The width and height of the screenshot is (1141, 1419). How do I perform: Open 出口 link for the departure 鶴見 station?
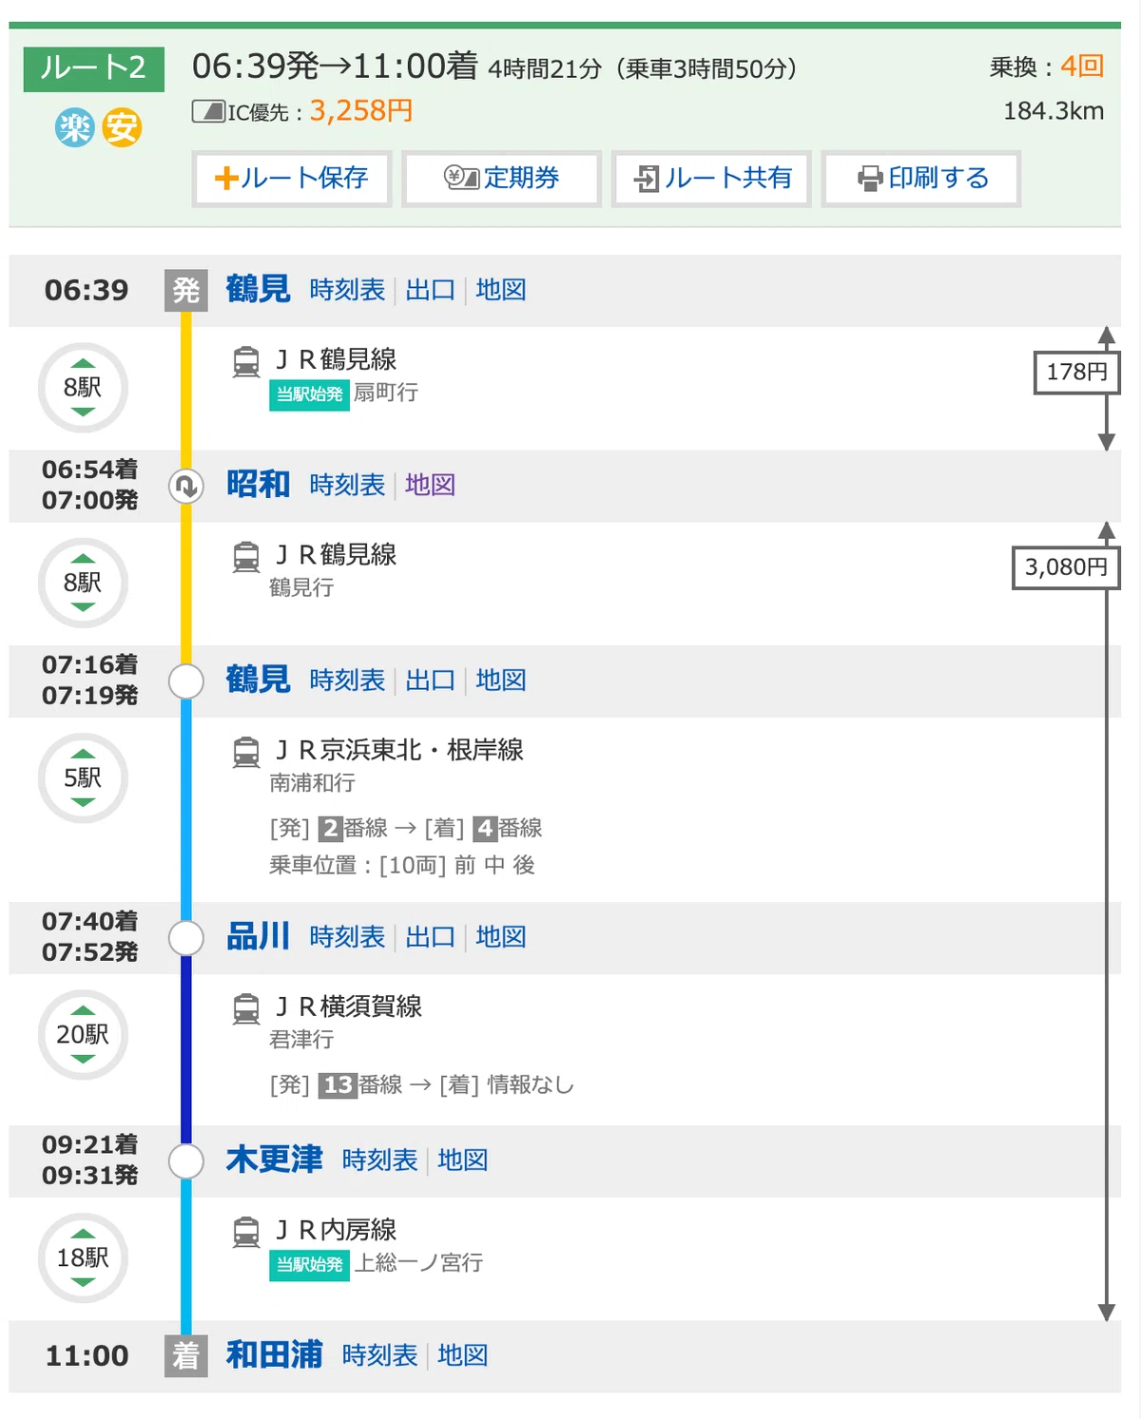click(430, 290)
